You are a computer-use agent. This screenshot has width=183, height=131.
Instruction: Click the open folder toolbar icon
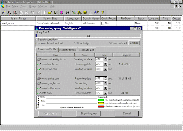point(50,13)
